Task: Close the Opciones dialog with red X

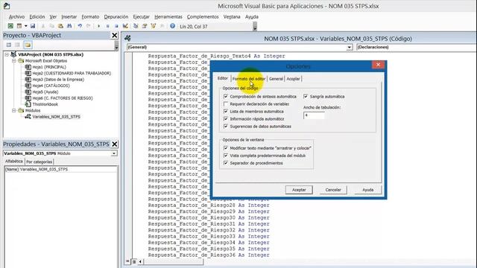Action: coord(378,65)
